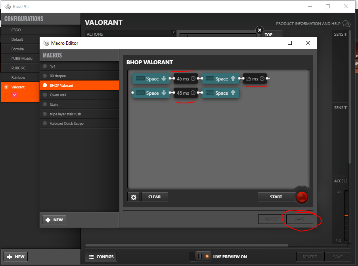Click the BHOP VALORANT macro title
Viewport: 358px width, 266px height.
point(149,62)
